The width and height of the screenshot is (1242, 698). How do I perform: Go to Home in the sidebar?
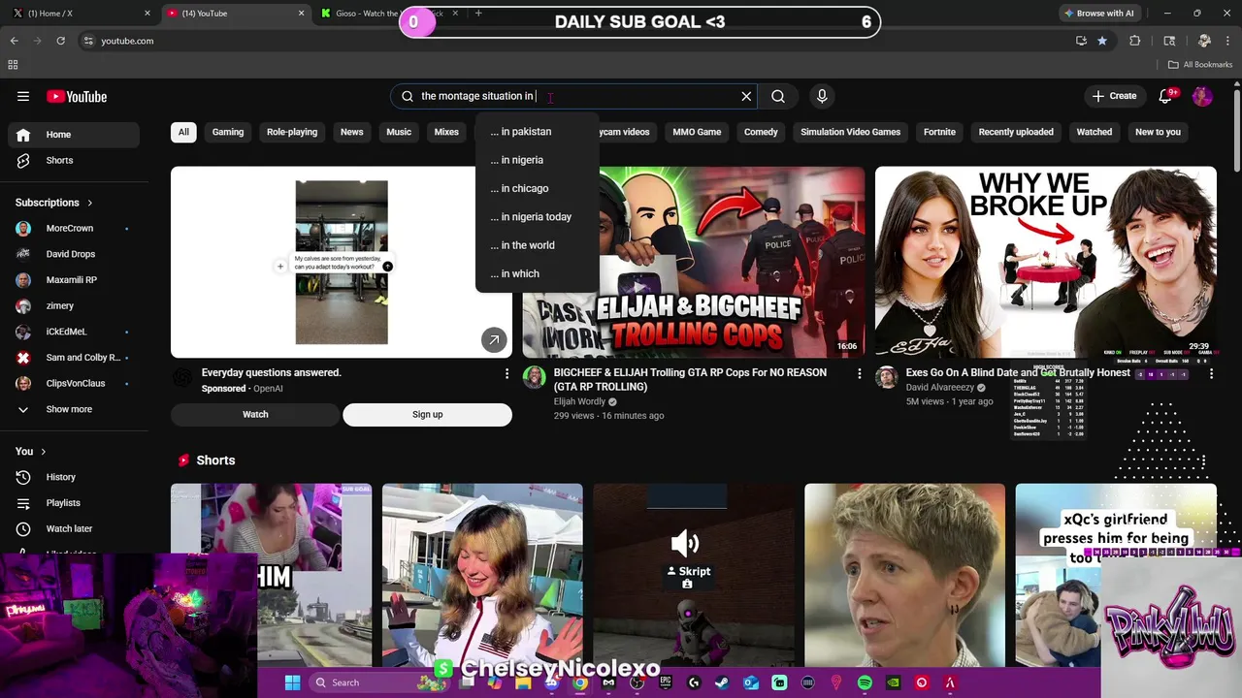pos(74,135)
